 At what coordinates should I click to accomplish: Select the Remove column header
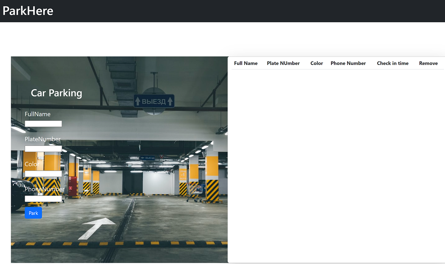428,63
